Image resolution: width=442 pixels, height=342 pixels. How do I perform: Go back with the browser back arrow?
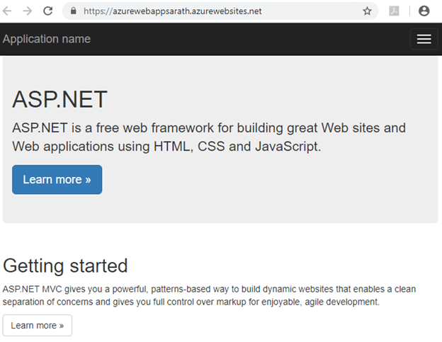7,11
